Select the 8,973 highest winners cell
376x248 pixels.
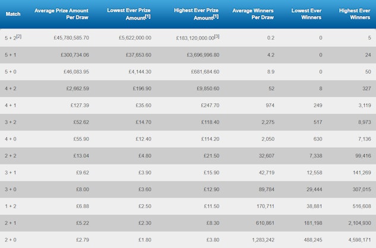365,122
